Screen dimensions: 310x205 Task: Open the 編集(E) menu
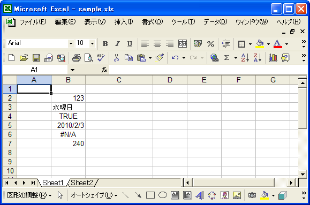click(65, 22)
